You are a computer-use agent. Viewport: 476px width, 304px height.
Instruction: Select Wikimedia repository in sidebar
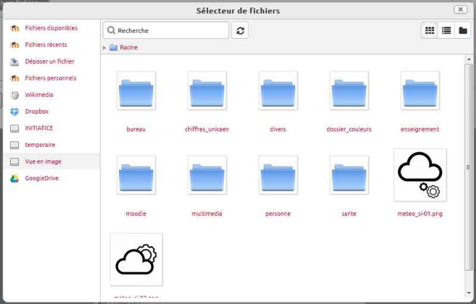pyautogui.click(x=39, y=95)
